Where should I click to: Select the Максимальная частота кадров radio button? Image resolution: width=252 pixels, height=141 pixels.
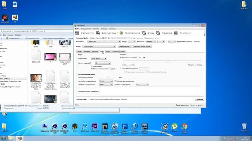coord(92,69)
